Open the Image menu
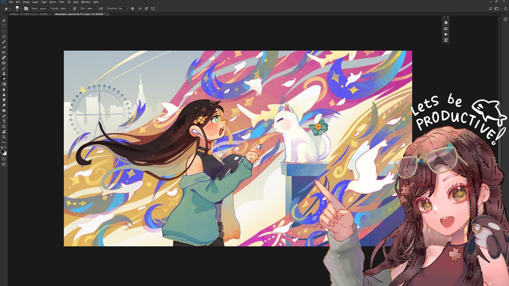The image size is (509, 286). (26, 2)
